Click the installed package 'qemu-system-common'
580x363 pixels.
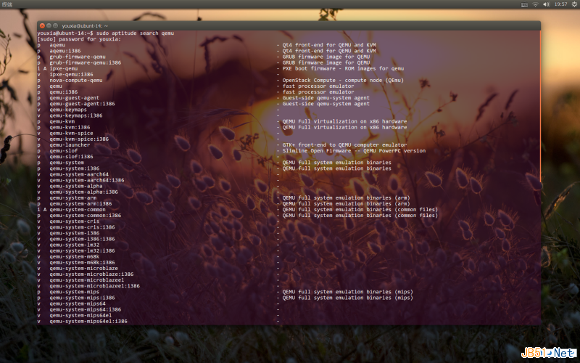78,210
